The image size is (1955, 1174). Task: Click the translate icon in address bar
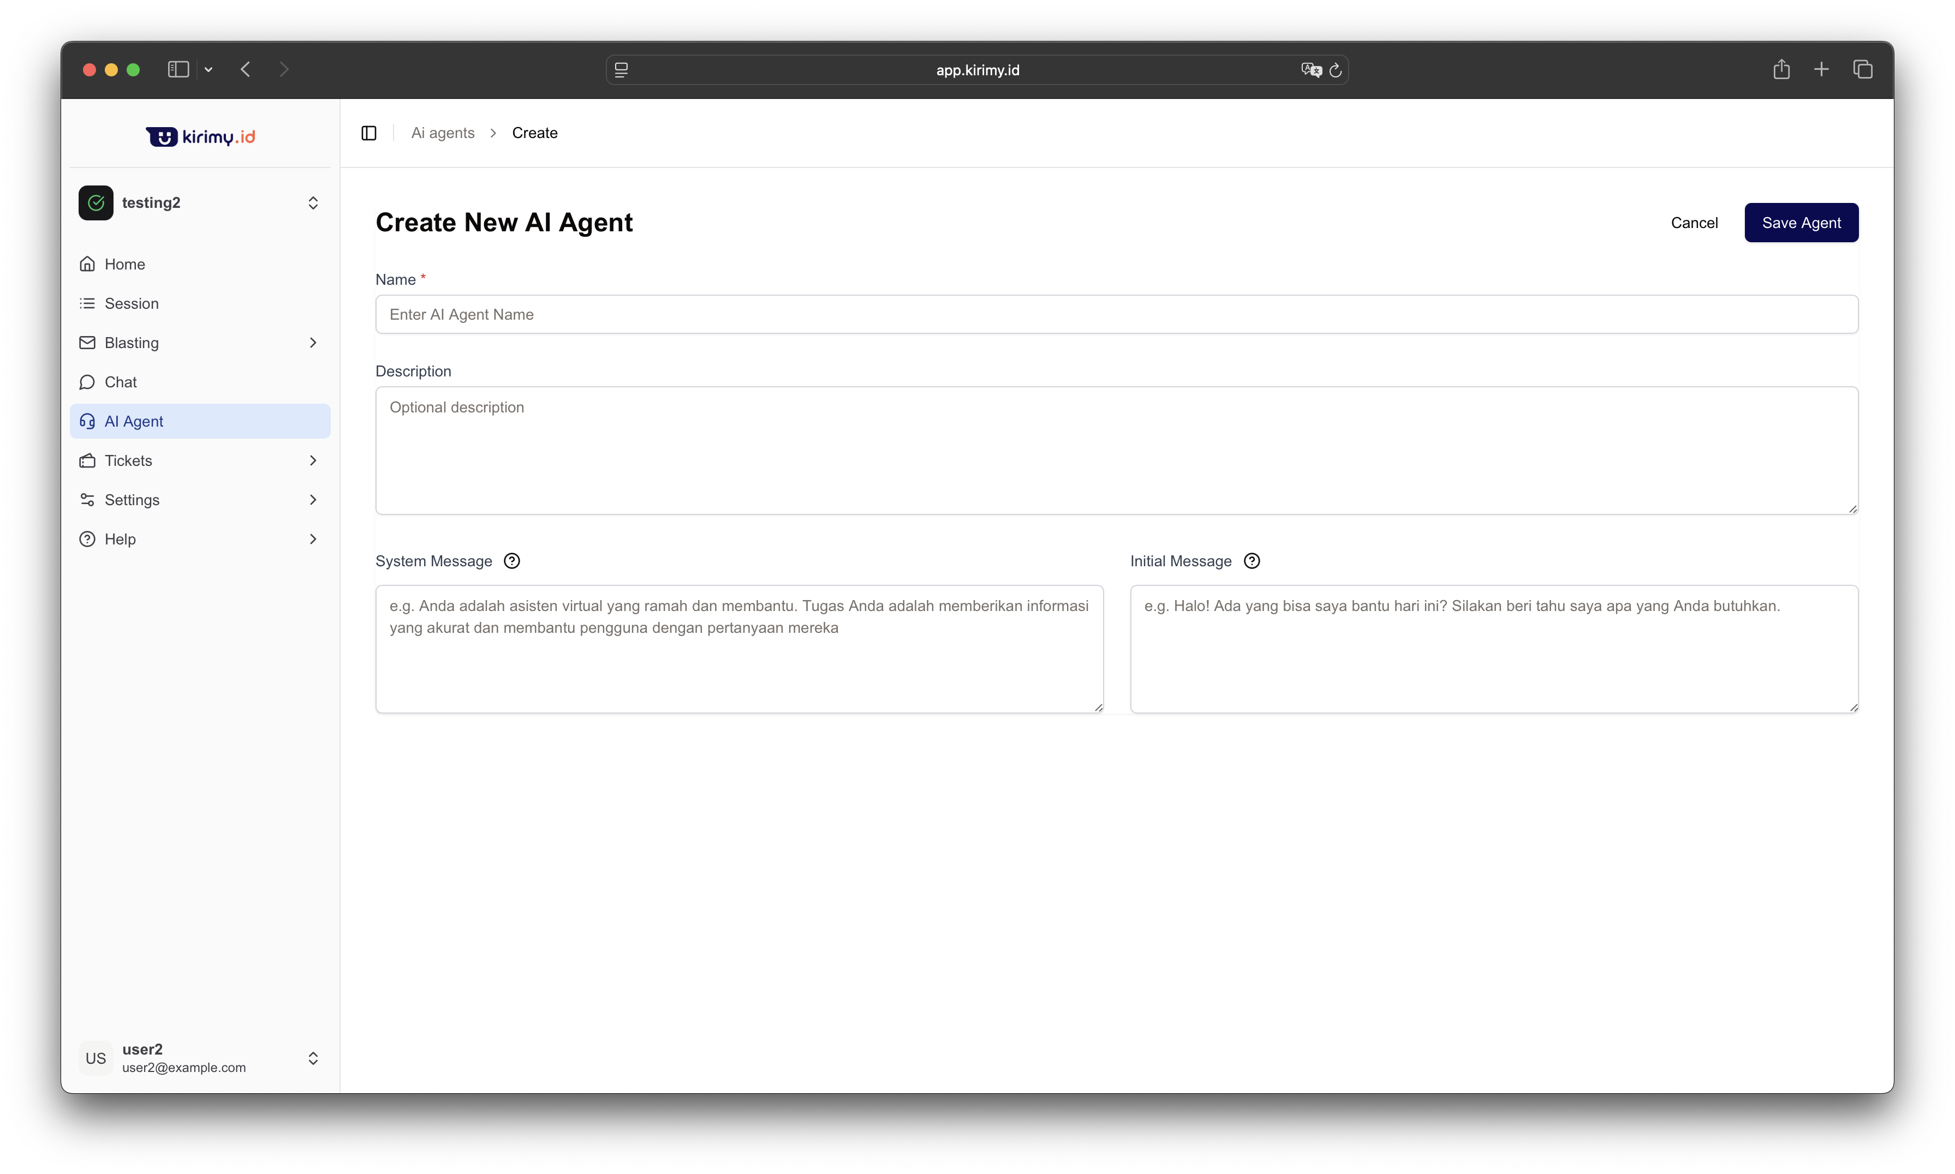[x=1311, y=70]
